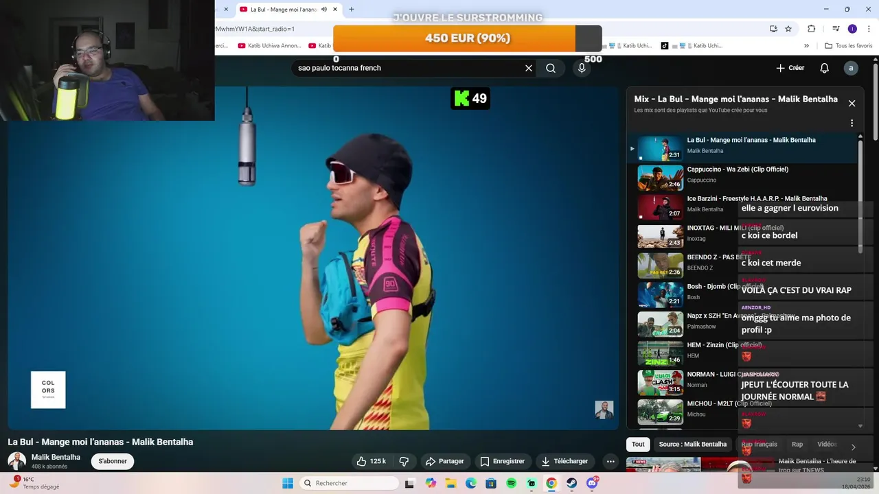Viewport: 879px width, 494px height.
Task: Dislike the video with thumbs down
Action: pyautogui.click(x=404, y=461)
